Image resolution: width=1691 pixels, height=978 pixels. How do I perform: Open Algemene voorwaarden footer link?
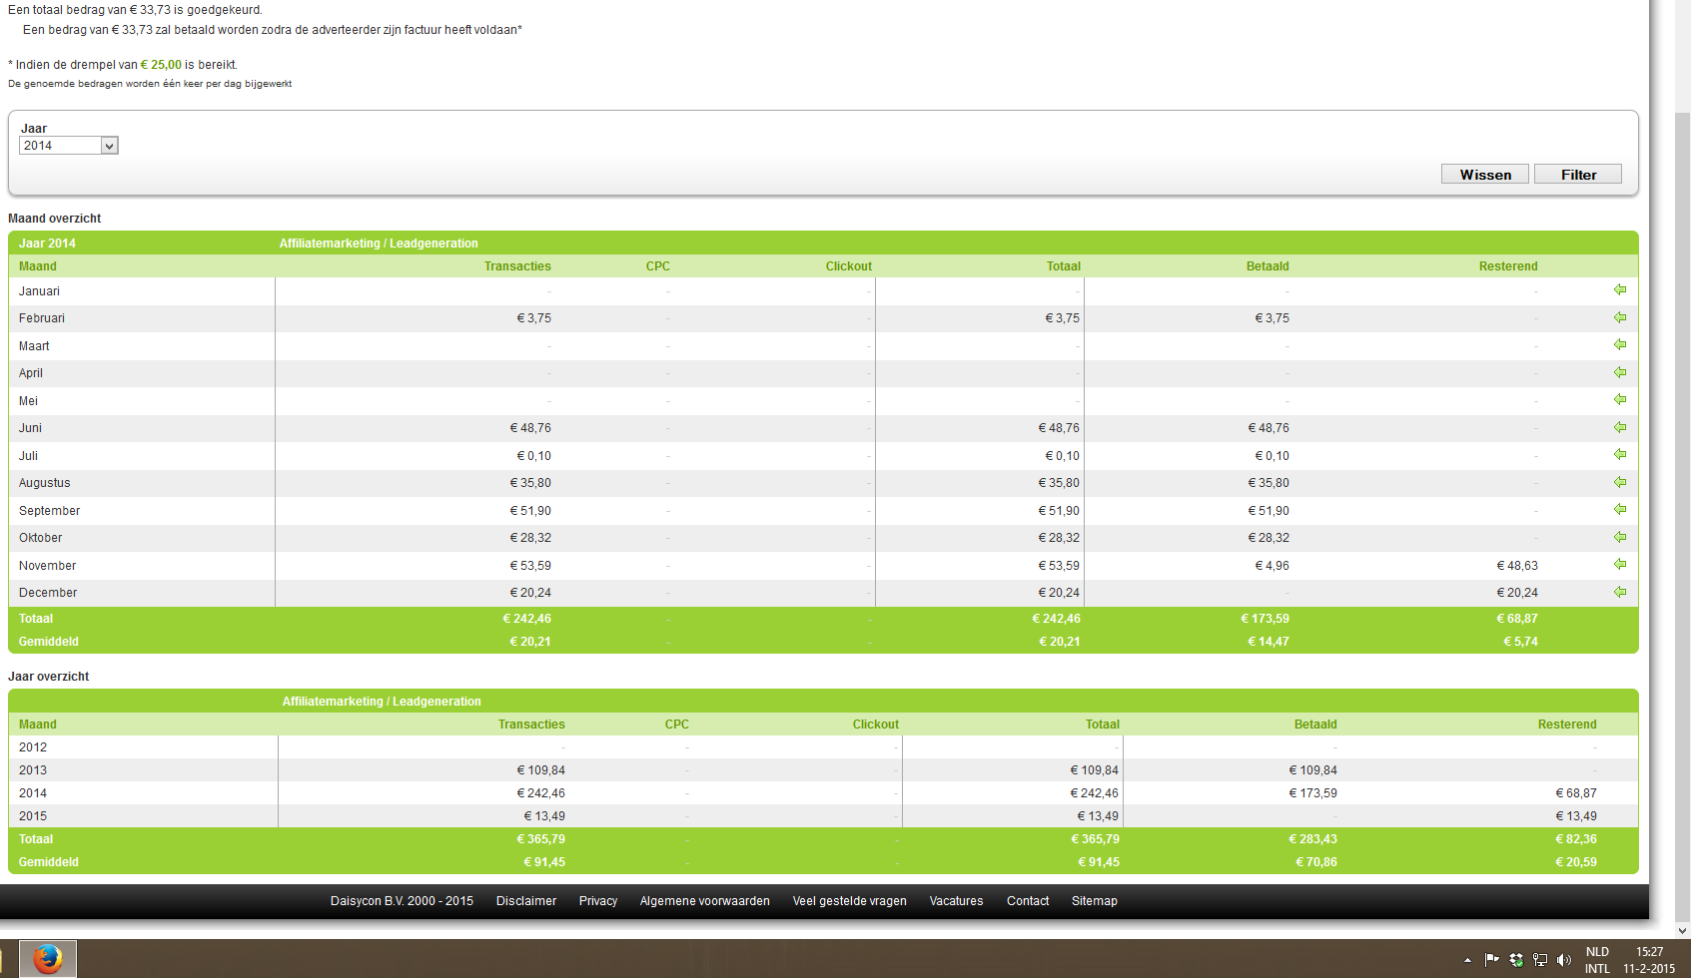(x=705, y=901)
